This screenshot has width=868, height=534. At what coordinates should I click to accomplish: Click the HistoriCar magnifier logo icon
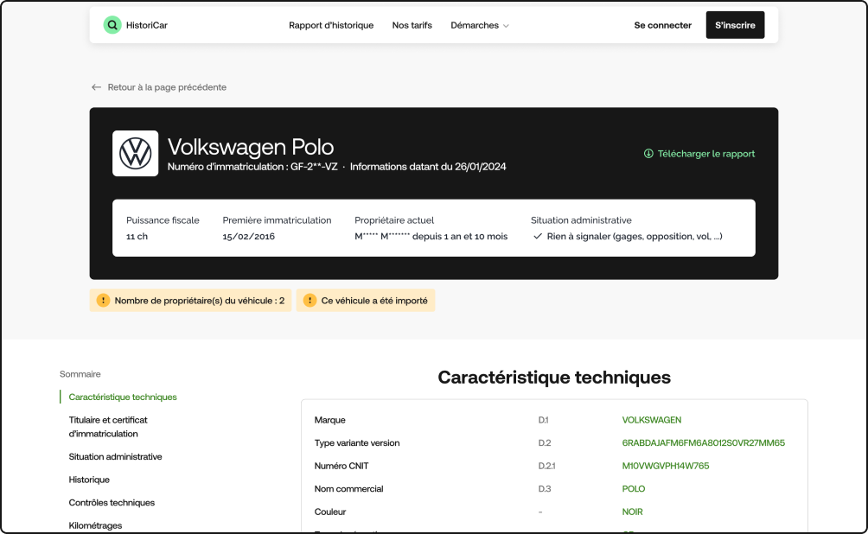click(112, 25)
